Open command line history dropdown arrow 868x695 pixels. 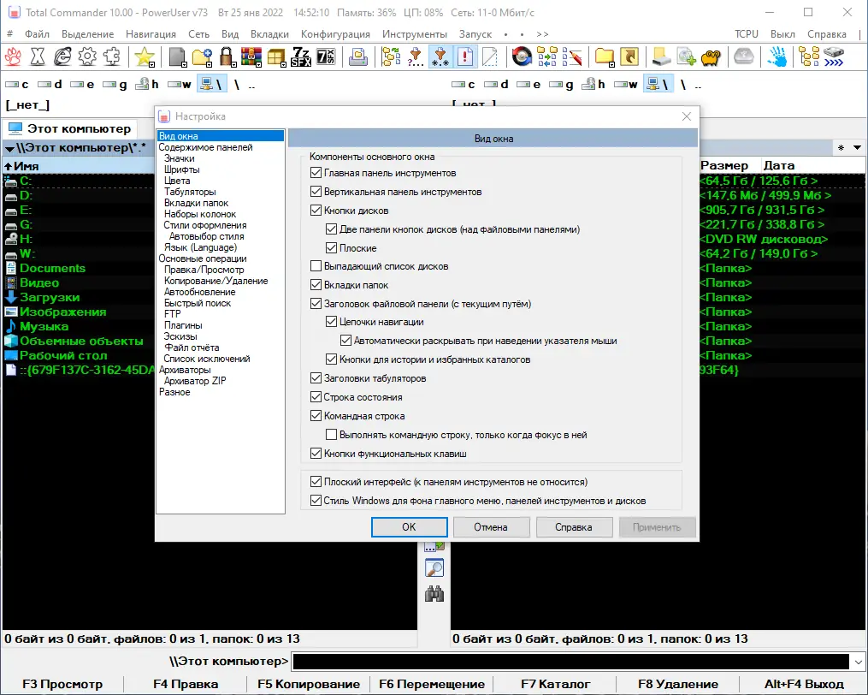tap(858, 662)
